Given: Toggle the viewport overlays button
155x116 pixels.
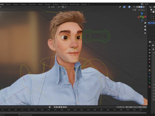Looking at the screenshot, I should (x=129, y=7).
